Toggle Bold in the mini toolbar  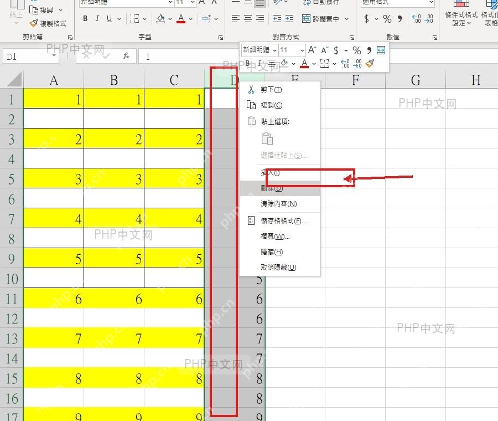(247, 63)
